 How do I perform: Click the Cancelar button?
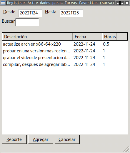pyautogui.click(x=67, y=139)
